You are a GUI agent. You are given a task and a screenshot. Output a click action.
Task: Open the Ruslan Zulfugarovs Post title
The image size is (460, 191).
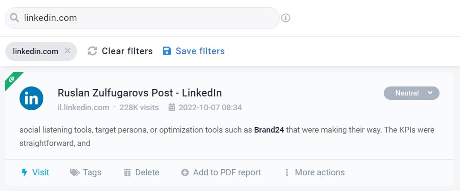pos(140,93)
